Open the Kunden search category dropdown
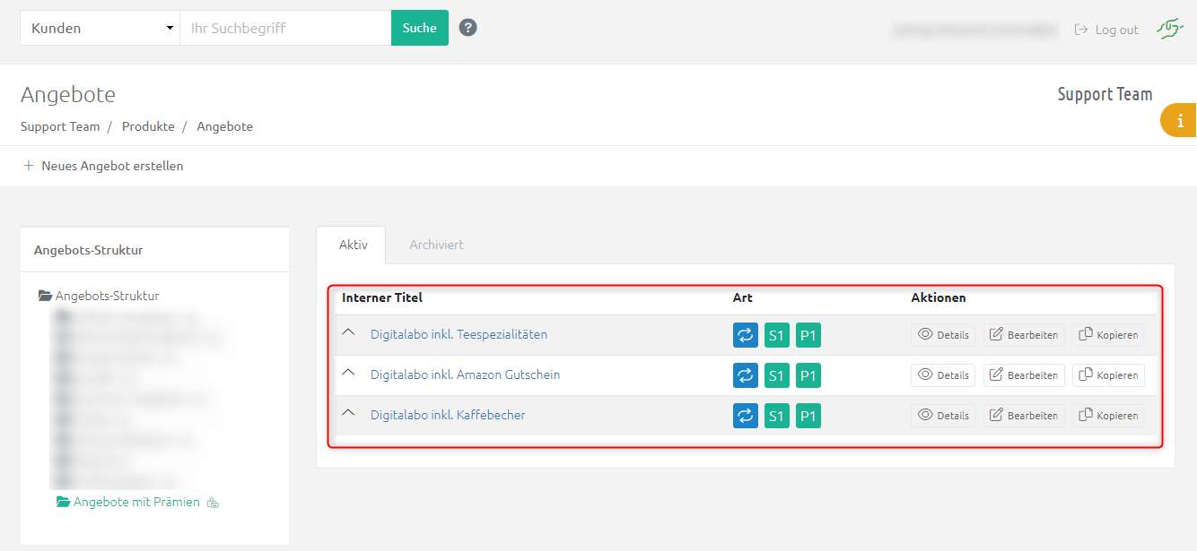The height and width of the screenshot is (551, 1197). click(100, 28)
